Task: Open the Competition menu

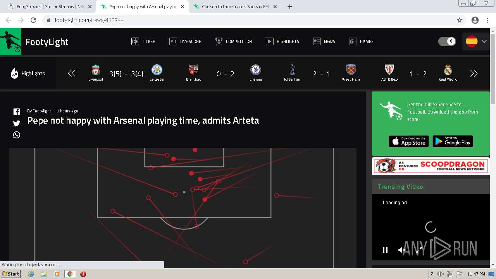Action: coord(234,41)
